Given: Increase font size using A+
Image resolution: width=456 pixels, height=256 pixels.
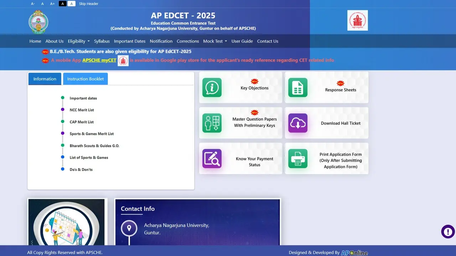Looking at the screenshot, I should tap(52, 4).
